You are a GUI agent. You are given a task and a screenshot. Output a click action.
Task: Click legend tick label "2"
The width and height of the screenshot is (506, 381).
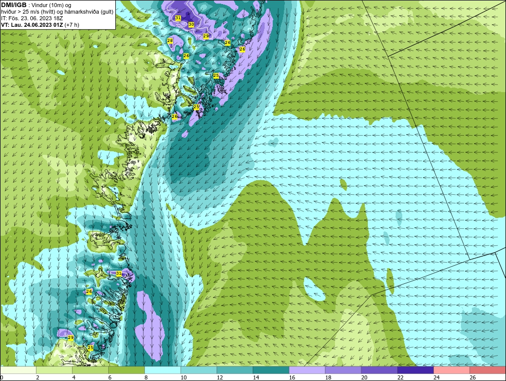click(x=38, y=377)
